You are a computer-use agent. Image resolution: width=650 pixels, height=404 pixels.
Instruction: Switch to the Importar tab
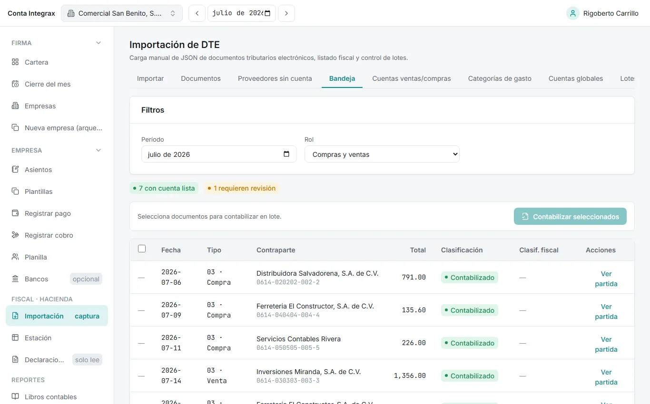tap(150, 78)
